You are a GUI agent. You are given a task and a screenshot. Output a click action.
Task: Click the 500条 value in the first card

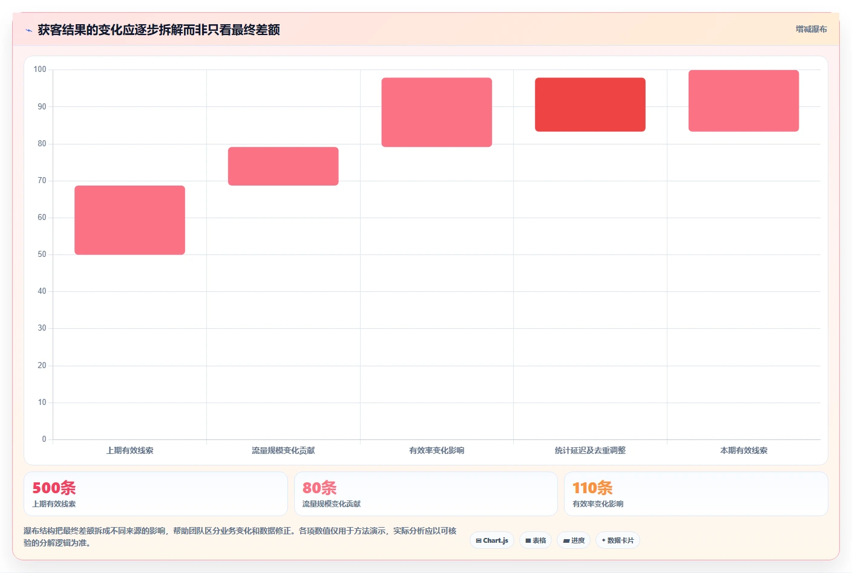[54, 488]
